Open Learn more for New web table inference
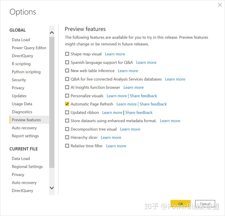Image resolution: width=225 pixels, height=216 pixels. (x=128, y=71)
